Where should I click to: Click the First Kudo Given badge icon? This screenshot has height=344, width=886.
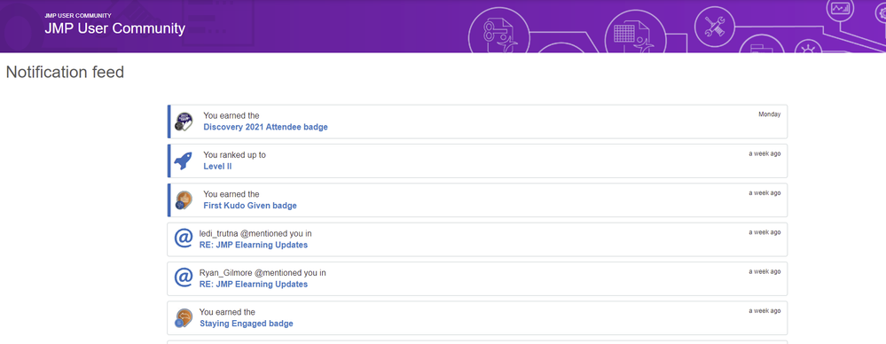tap(184, 200)
